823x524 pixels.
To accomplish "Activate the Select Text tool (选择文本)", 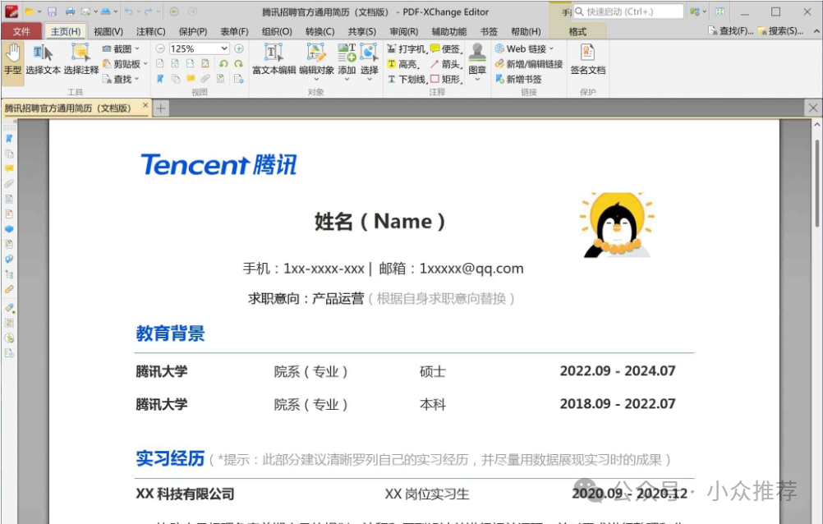I will (x=43, y=59).
